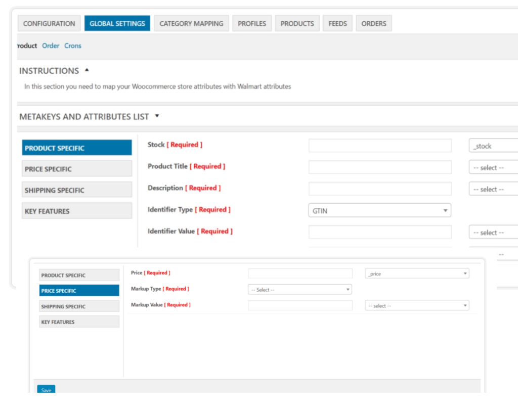518x412 pixels.
Task: Switch to the Global Settings tab
Action: tap(117, 23)
